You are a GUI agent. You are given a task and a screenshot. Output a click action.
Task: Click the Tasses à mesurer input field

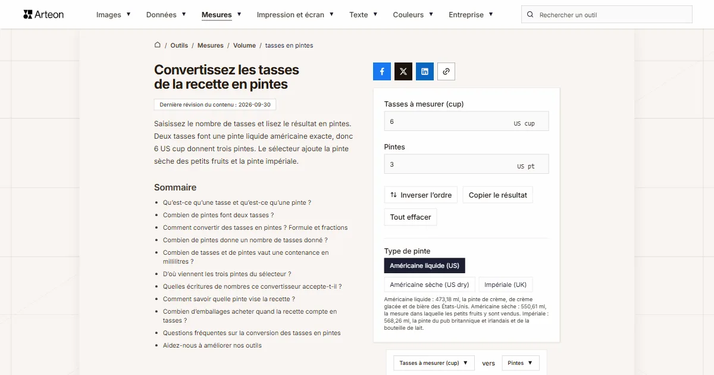[466, 121]
